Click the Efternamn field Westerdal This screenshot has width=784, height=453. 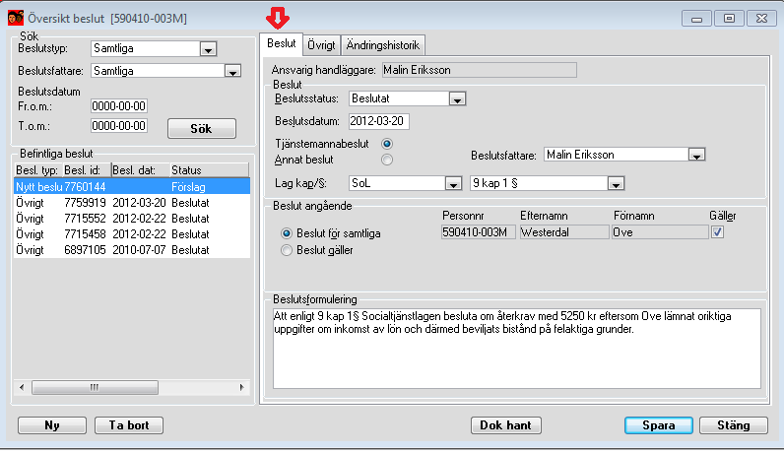564,232
